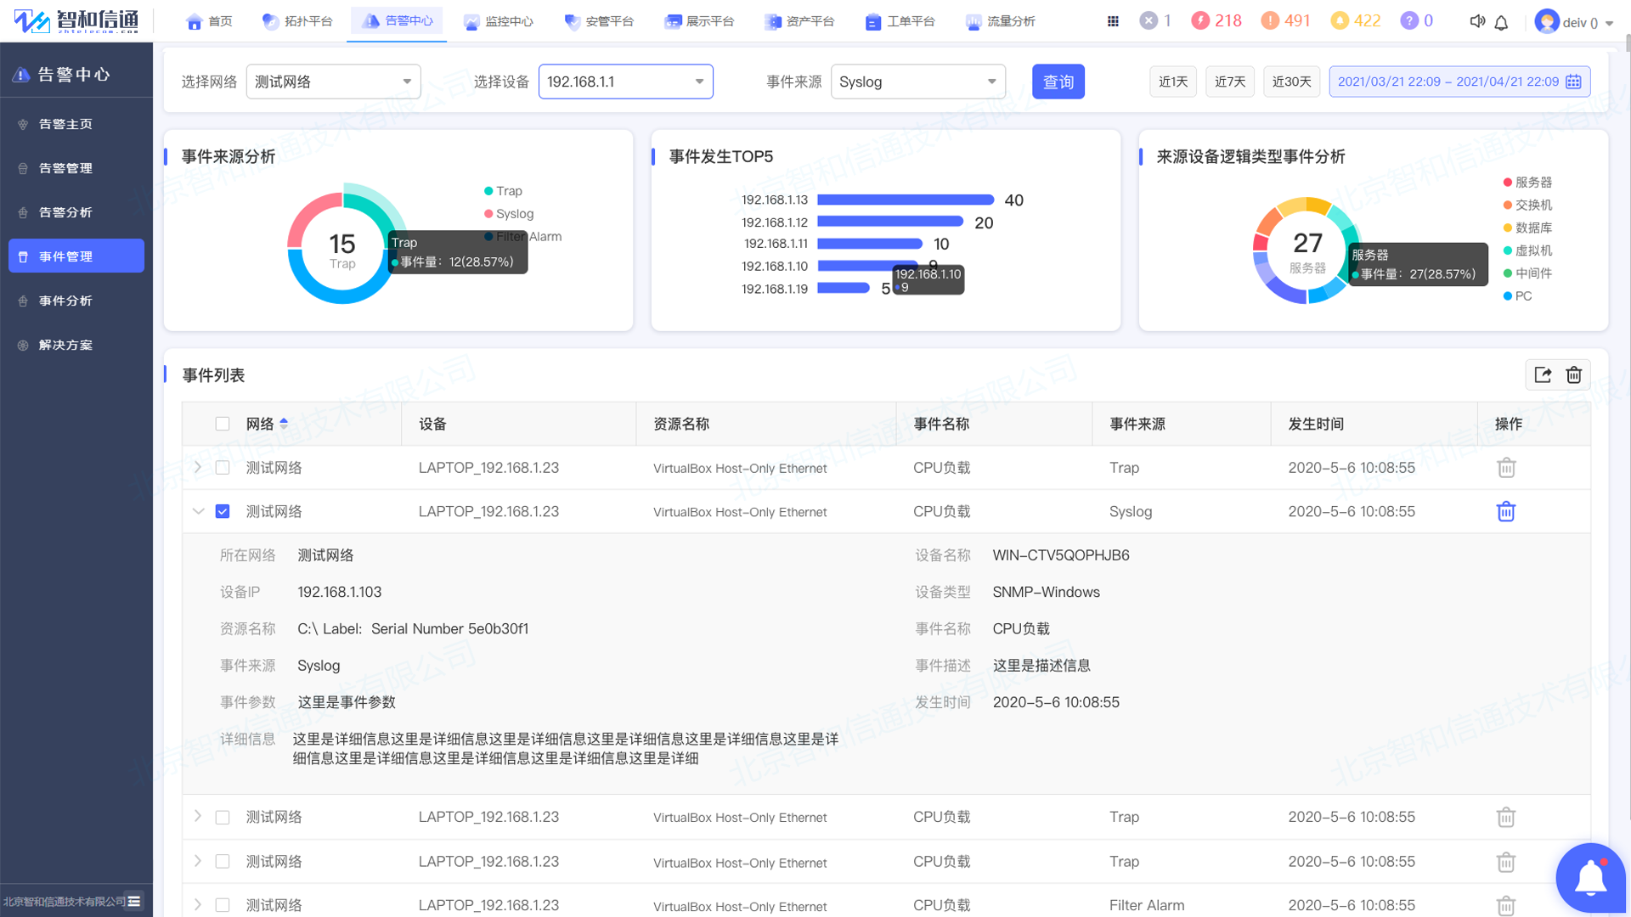1631x917 pixels.
Task: Toggle the select-all checkbox in table header
Action: click(x=223, y=424)
